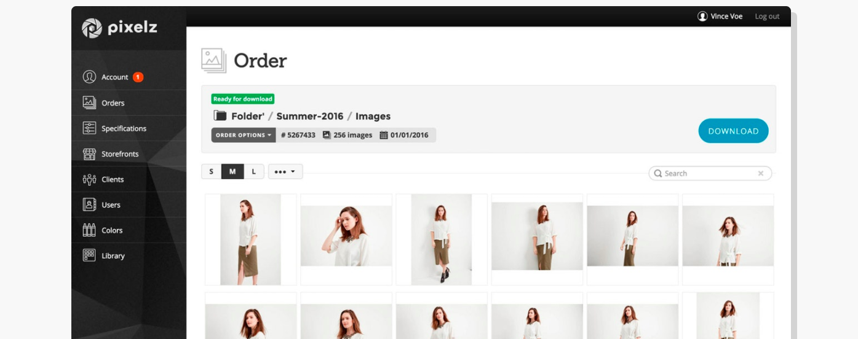
Task: Select the Orders image icon in sidebar
Action: 89,103
